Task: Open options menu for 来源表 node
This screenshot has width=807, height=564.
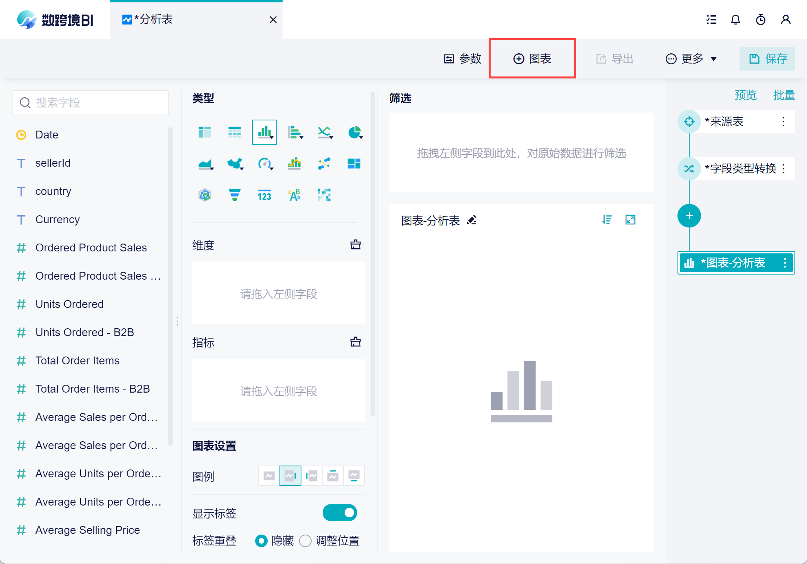Action: click(783, 122)
